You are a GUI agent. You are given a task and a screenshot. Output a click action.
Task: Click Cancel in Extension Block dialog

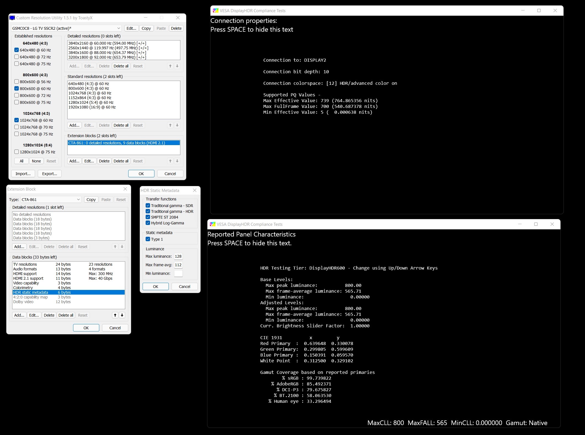click(x=115, y=328)
